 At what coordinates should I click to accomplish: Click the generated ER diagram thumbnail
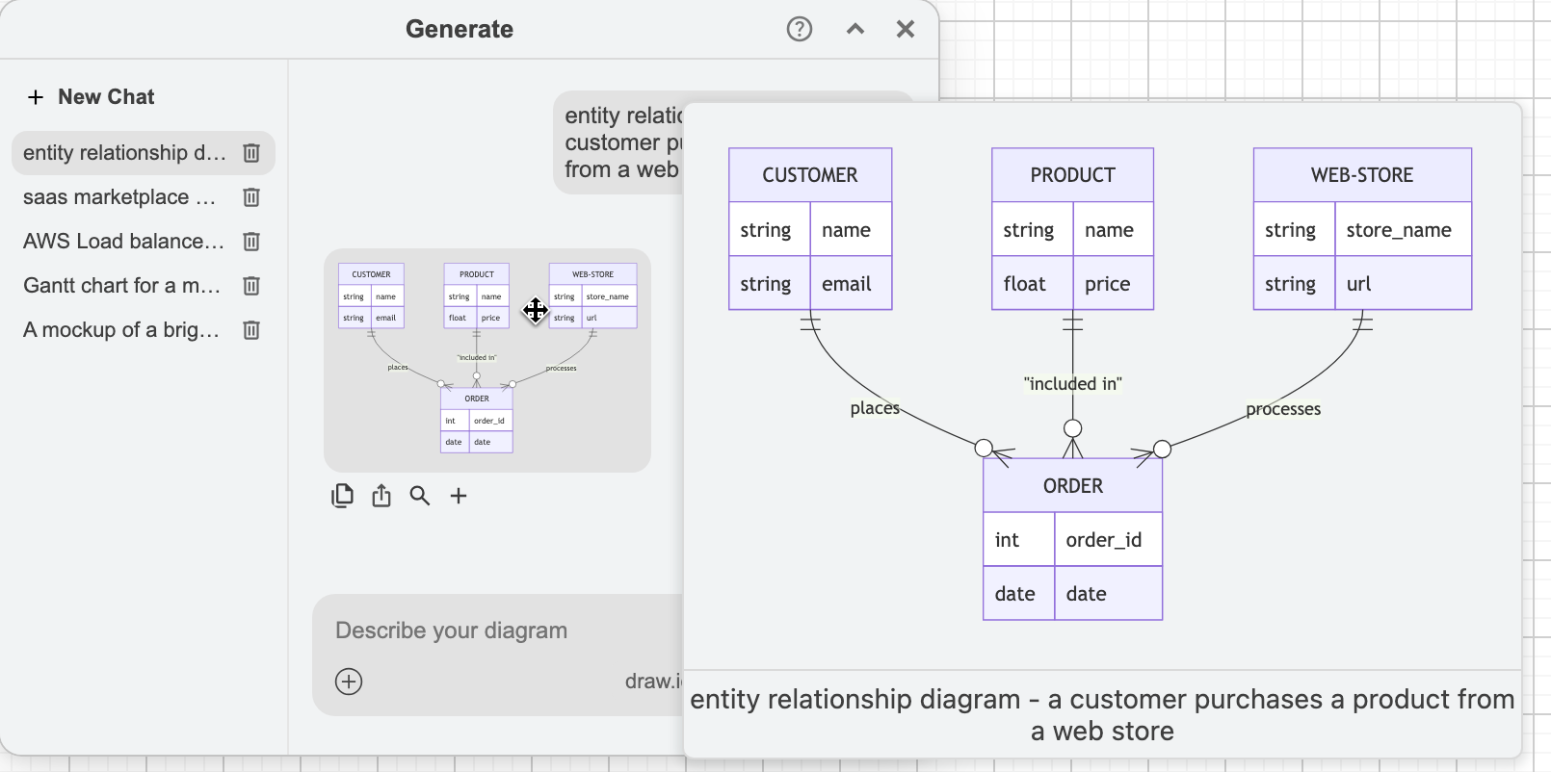(x=487, y=360)
